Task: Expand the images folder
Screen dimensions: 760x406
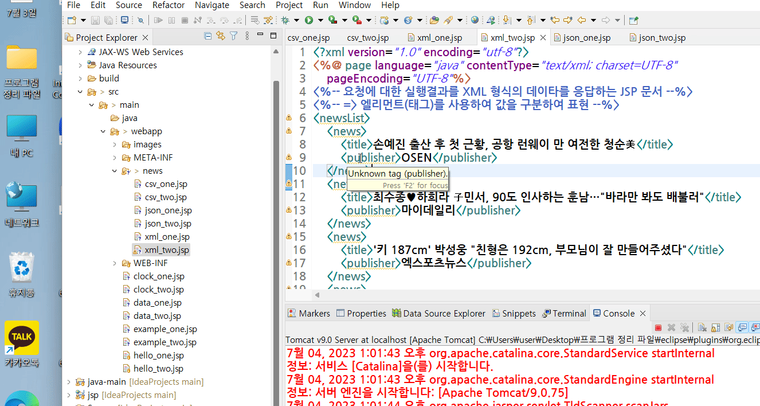Action: 115,145
